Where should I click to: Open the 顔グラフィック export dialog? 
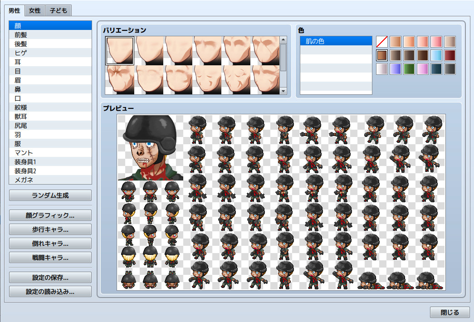pos(50,215)
